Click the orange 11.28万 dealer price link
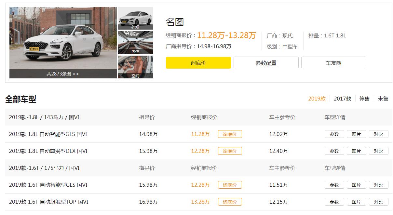Image resolution: width=393 pixels, height=215 pixels. pyautogui.click(x=200, y=134)
